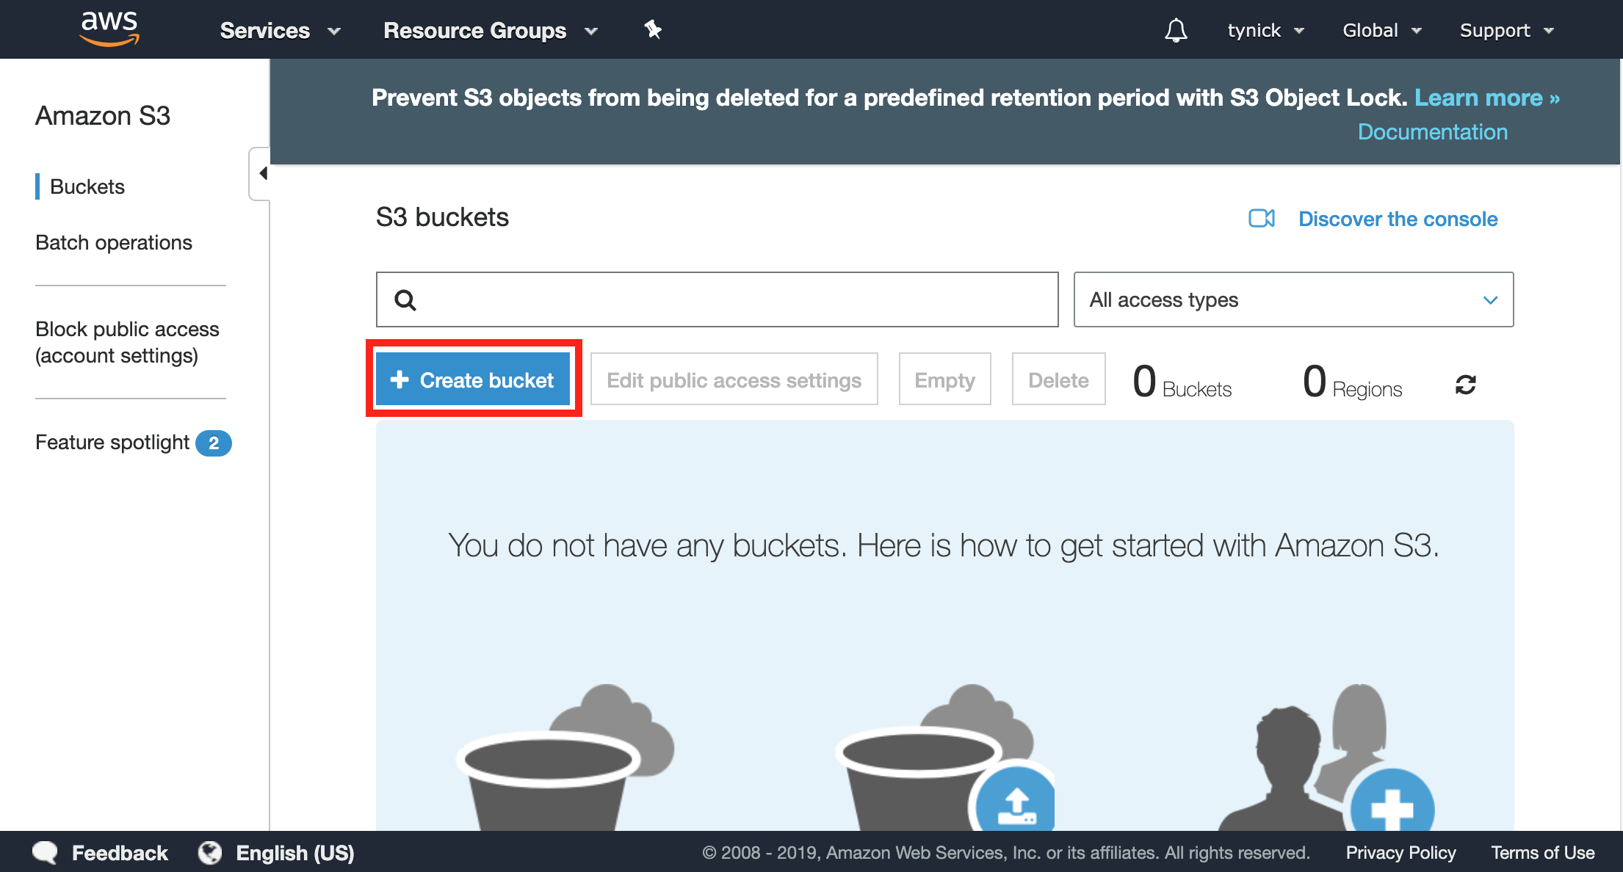This screenshot has height=872, width=1623.
Task: Open the All access types filter
Action: coord(1293,299)
